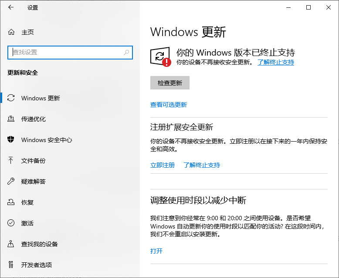Close the 设置 window
Viewport: 339px width, 278px height.
click(x=329, y=7)
